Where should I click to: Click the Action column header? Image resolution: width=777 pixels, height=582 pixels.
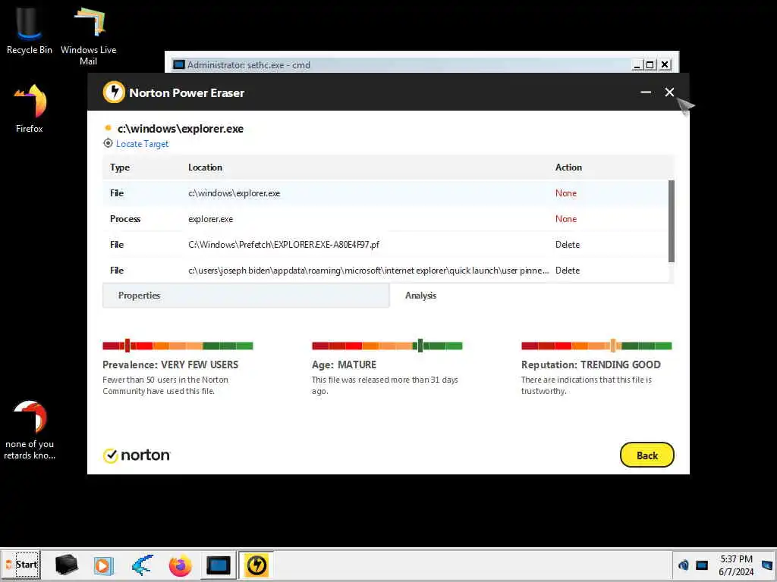568,167
